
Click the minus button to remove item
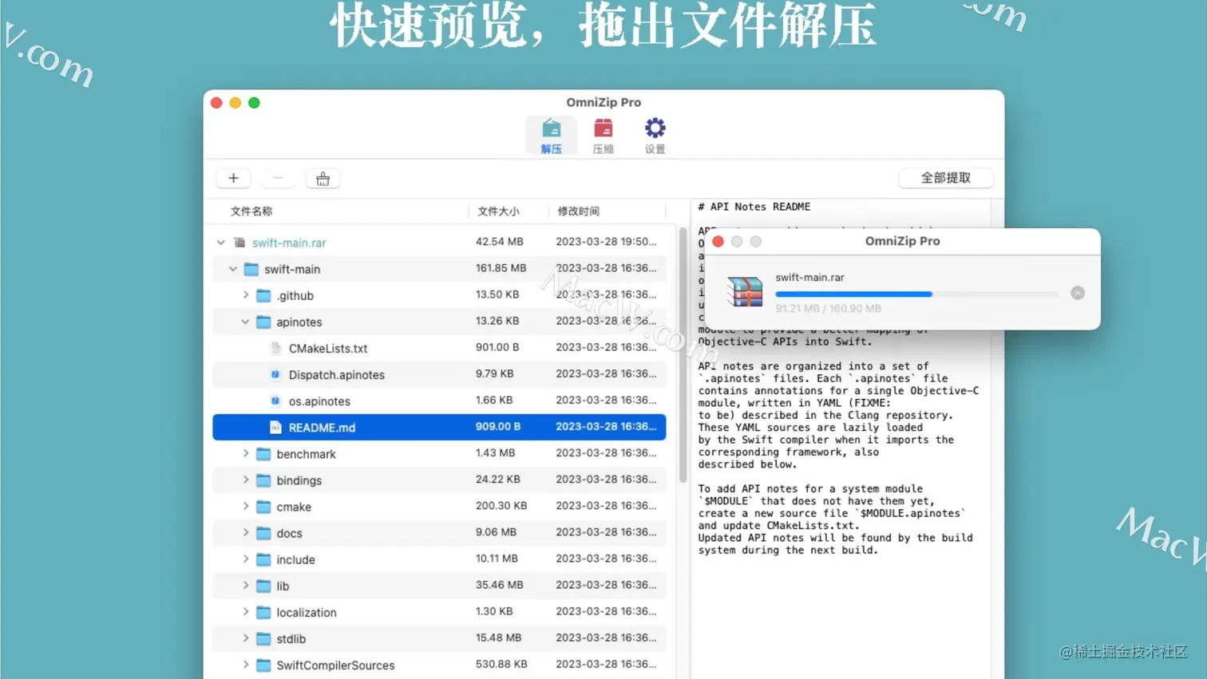point(278,178)
